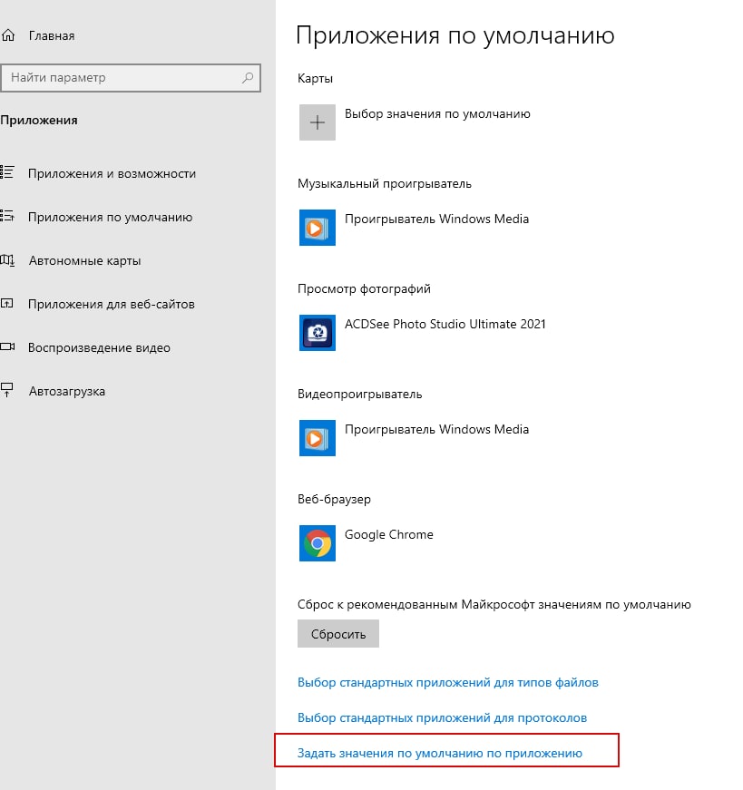Click the plus icon under Карты

click(317, 122)
